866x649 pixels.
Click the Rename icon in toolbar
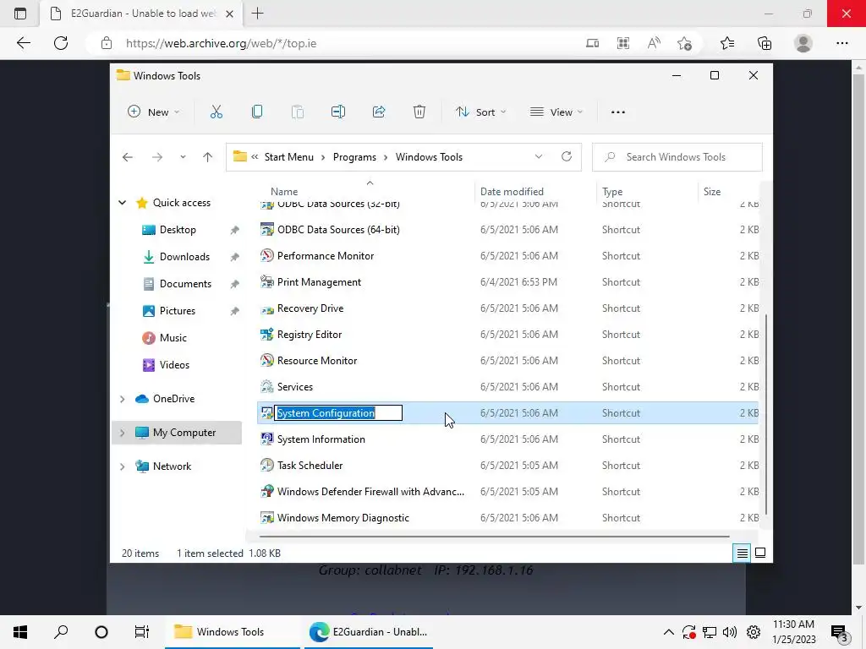(338, 112)
